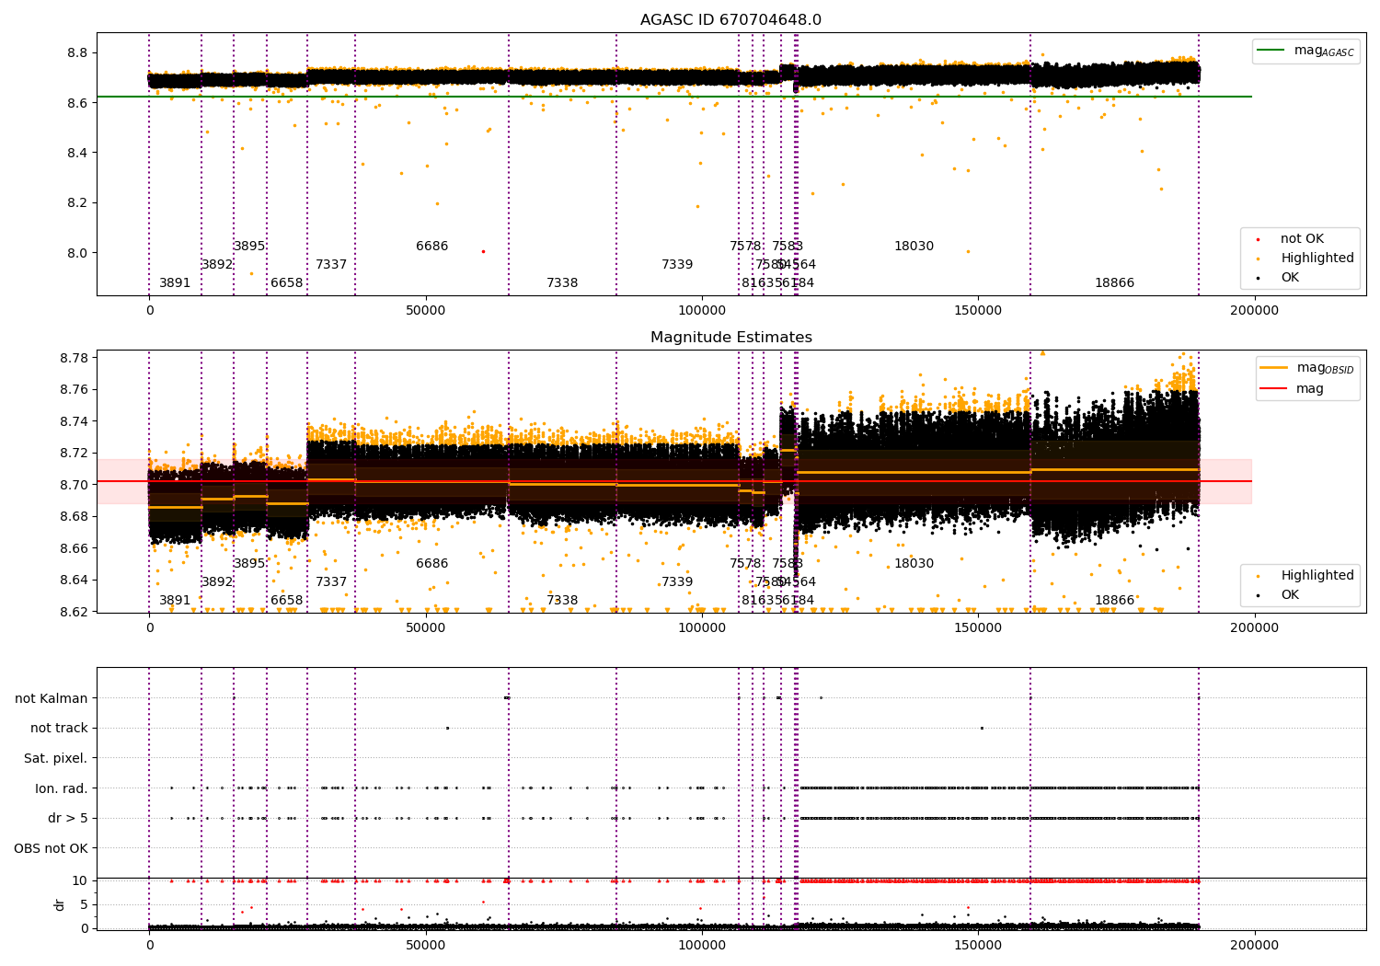1380x966 pixels.
Task: Click obsid label 7578 in the top plot
Action: (745, 247)
